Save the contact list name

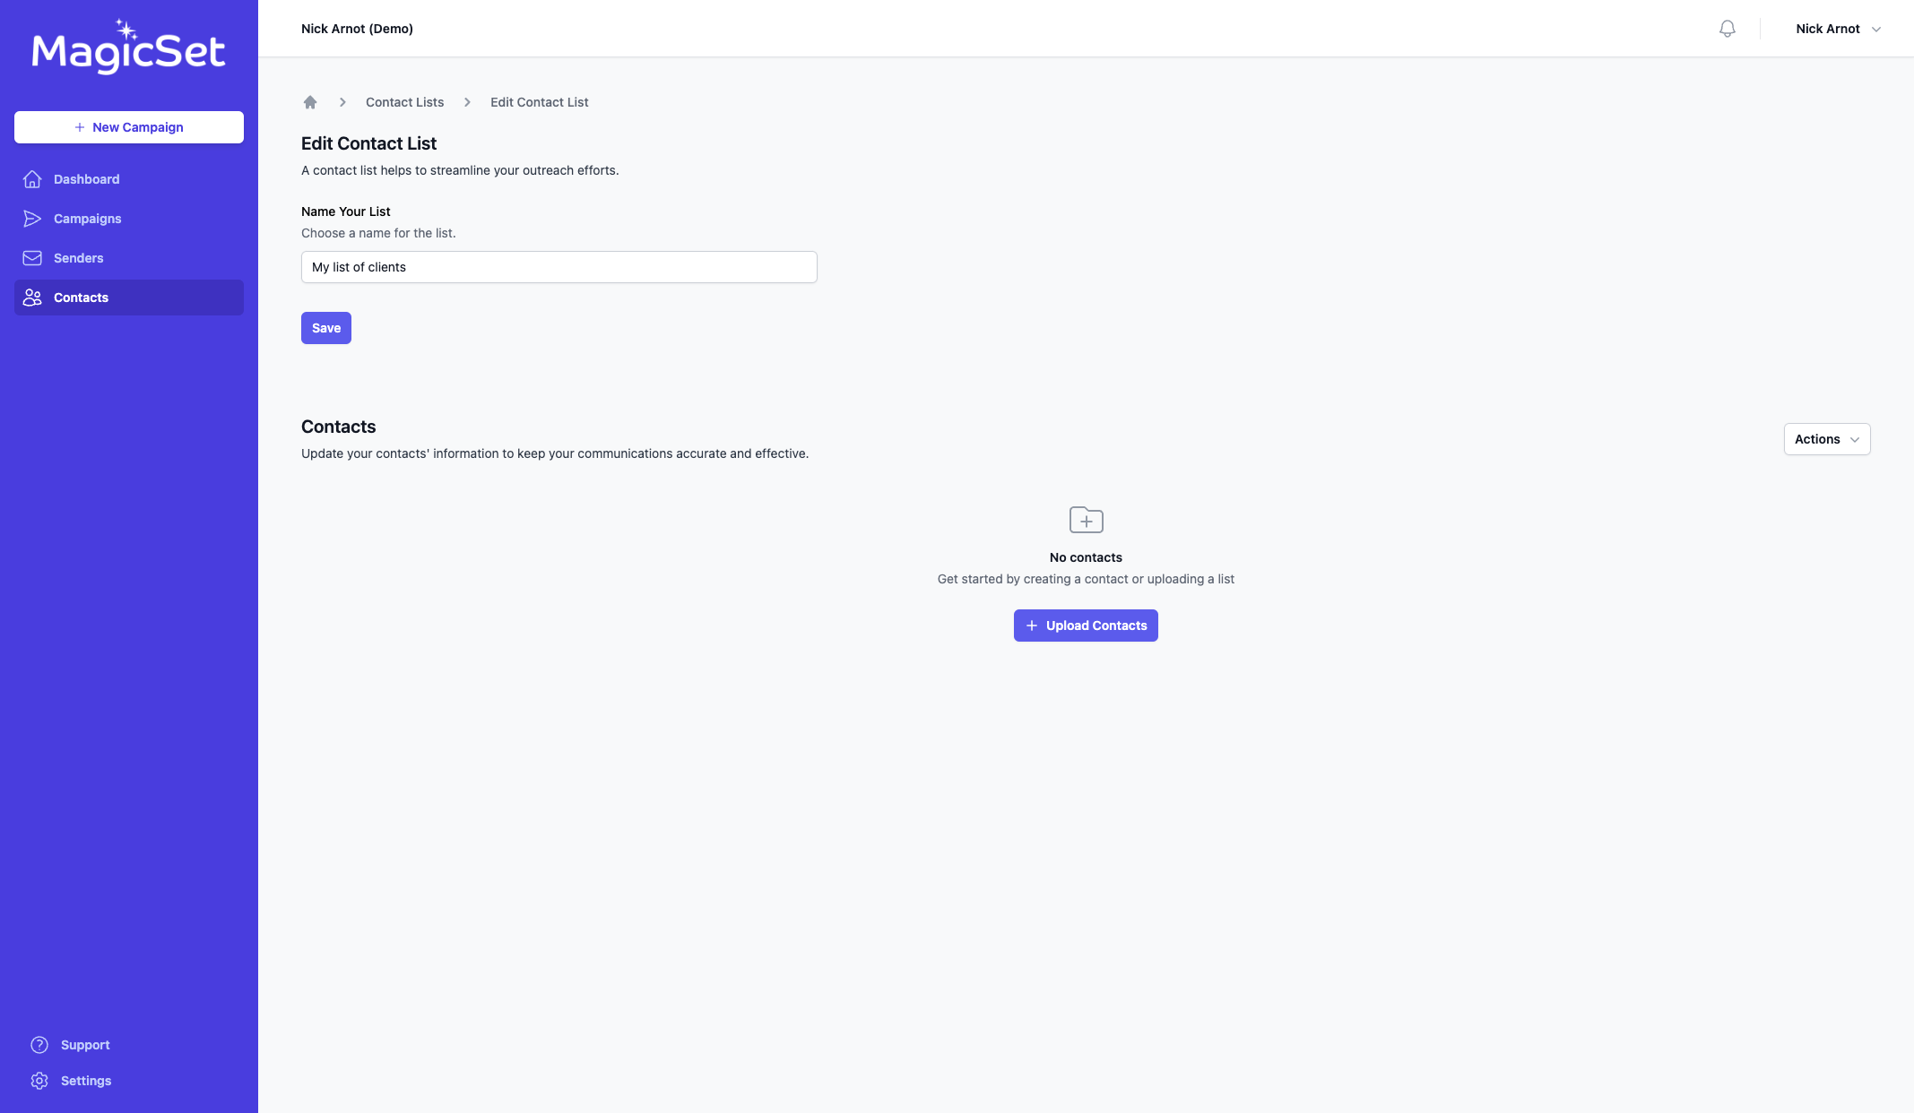coord(326,328)
